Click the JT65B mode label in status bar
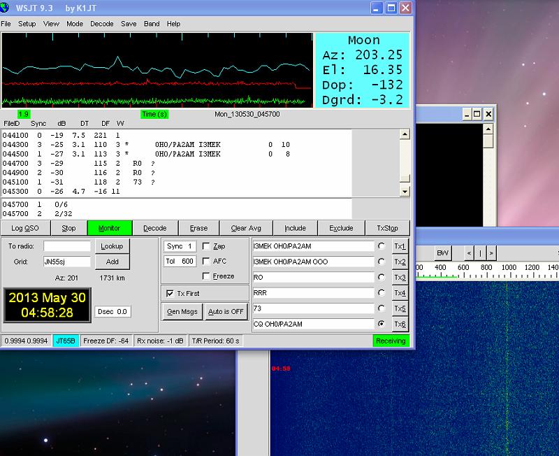 (66, 341)
